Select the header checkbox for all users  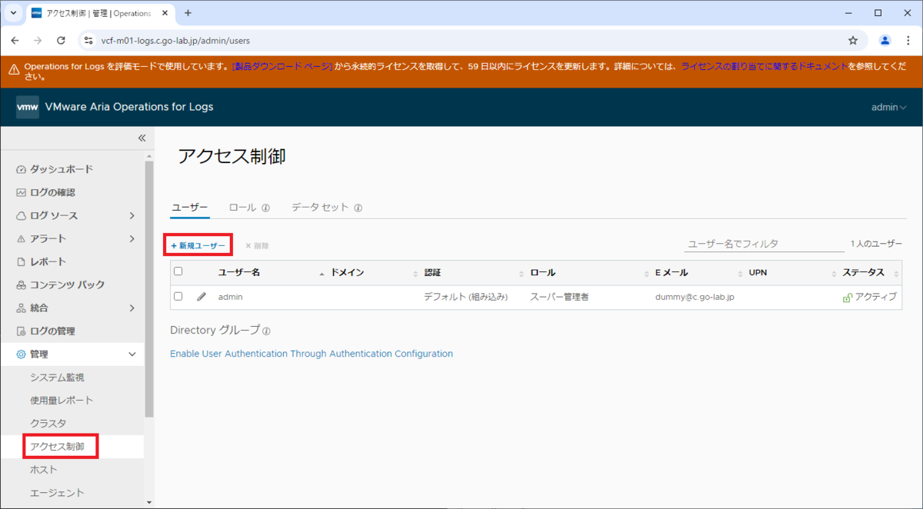pyautogui.click(x=178, y=271)
